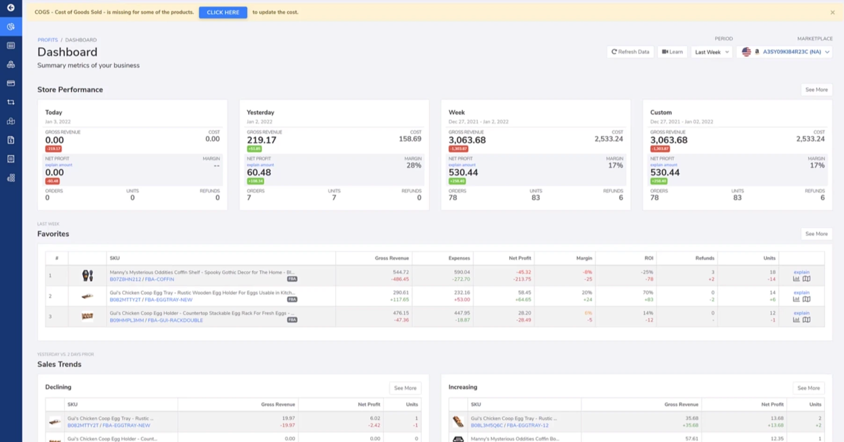844x442 pixels.
Task: Click the PROFITS breadcrumb link
Action: [x=48, y=40]
